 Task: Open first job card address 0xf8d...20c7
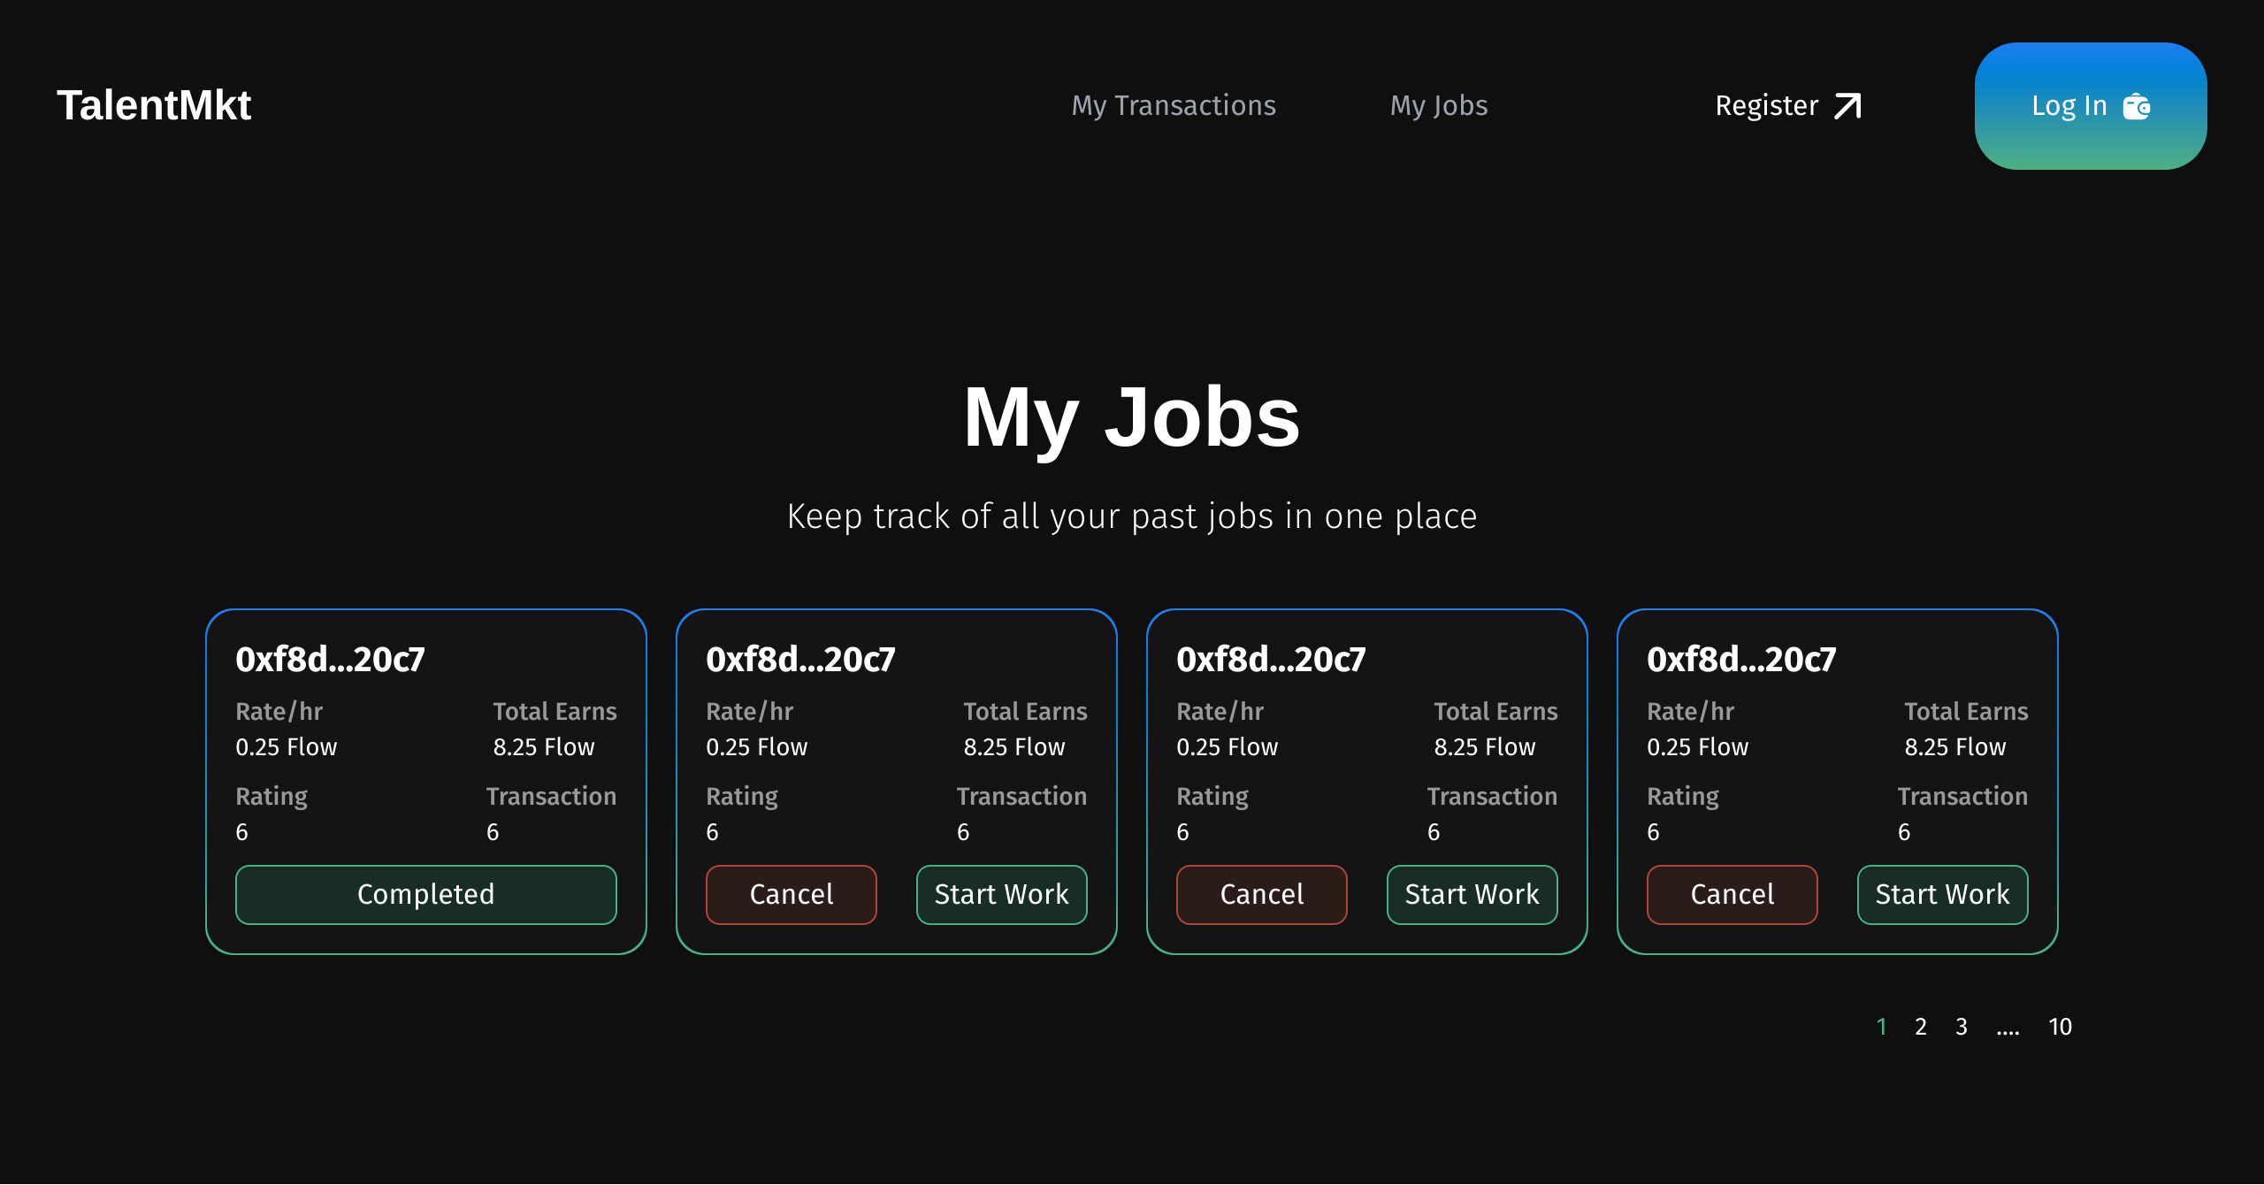click(330, 660)
